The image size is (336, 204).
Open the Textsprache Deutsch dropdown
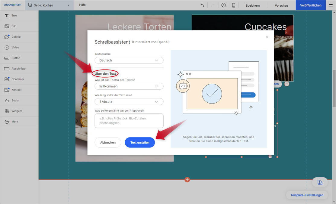129,60
